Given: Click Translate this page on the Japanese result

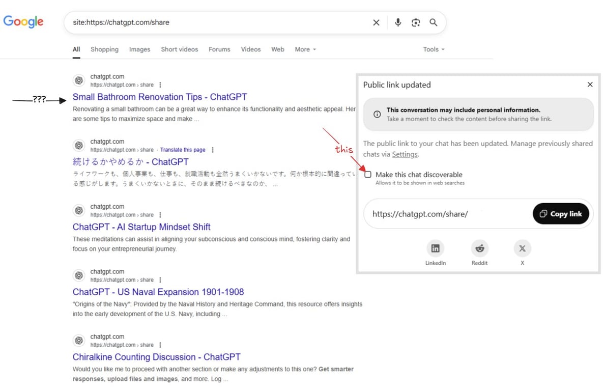Looking at the screenshot, I should 183,150.
